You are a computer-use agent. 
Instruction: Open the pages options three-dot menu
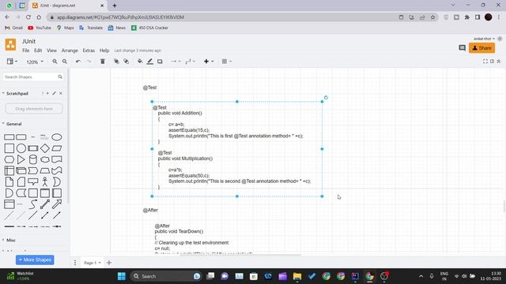(75, 263)
